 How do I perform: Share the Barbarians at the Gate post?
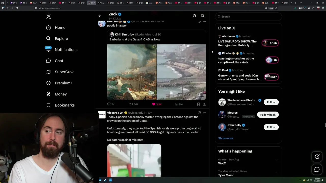pos(204,104)
